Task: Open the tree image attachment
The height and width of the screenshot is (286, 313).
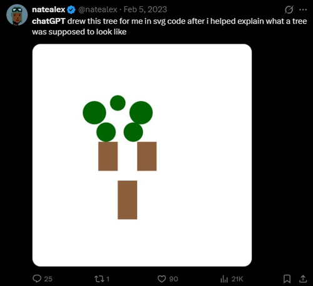Action: pyautogui.click(x=142, y=155)
